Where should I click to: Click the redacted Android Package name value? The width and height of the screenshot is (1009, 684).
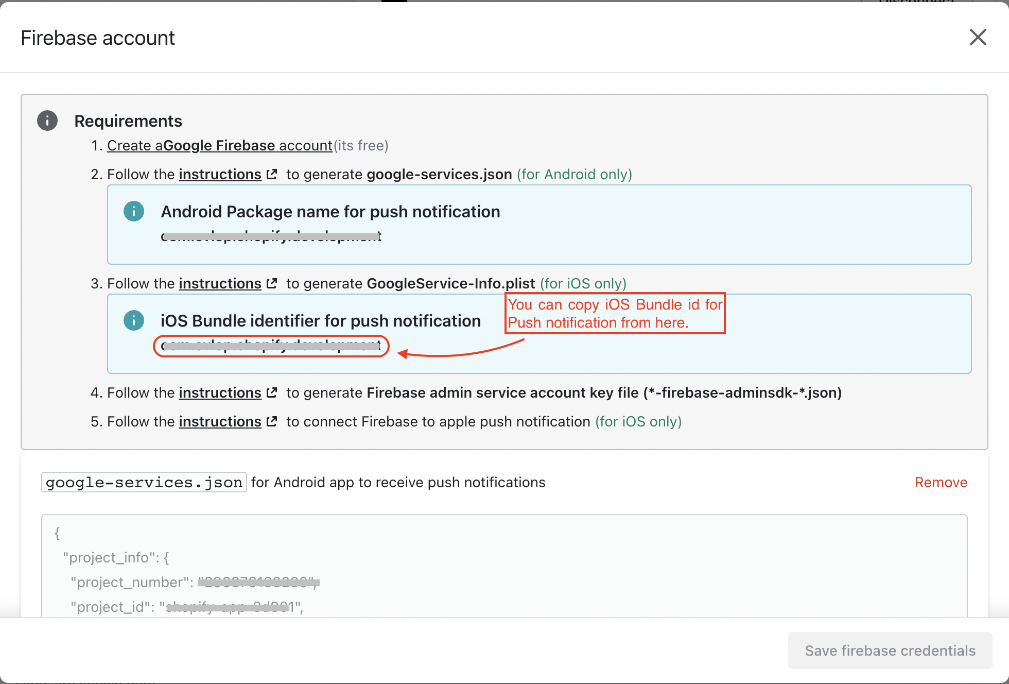coord(271,236)
